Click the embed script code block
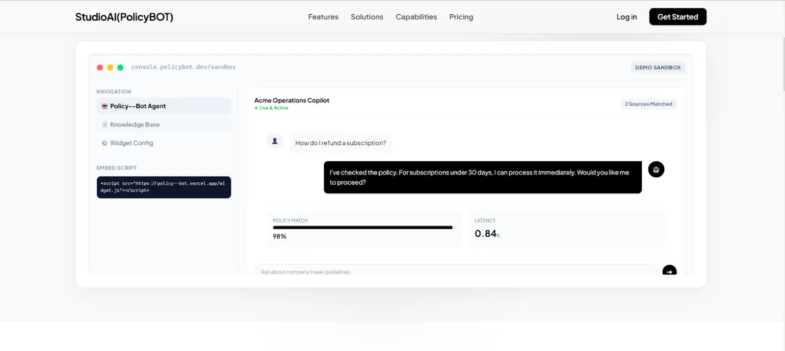The height and width of the screenshot is (351, 785). tap(164, 187)
